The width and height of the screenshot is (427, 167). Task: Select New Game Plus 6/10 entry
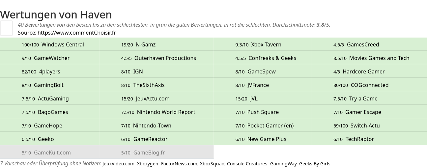click(261, 139)
